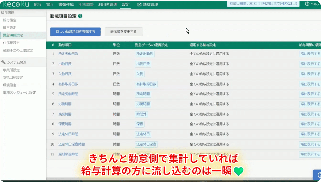Click the 適用する給与設定 column header
Image resolution: width=321 pixels, height=182 pixels.
pyautogui.click(x=203, y=45)
